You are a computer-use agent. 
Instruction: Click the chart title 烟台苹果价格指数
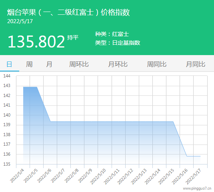[68, 12]
